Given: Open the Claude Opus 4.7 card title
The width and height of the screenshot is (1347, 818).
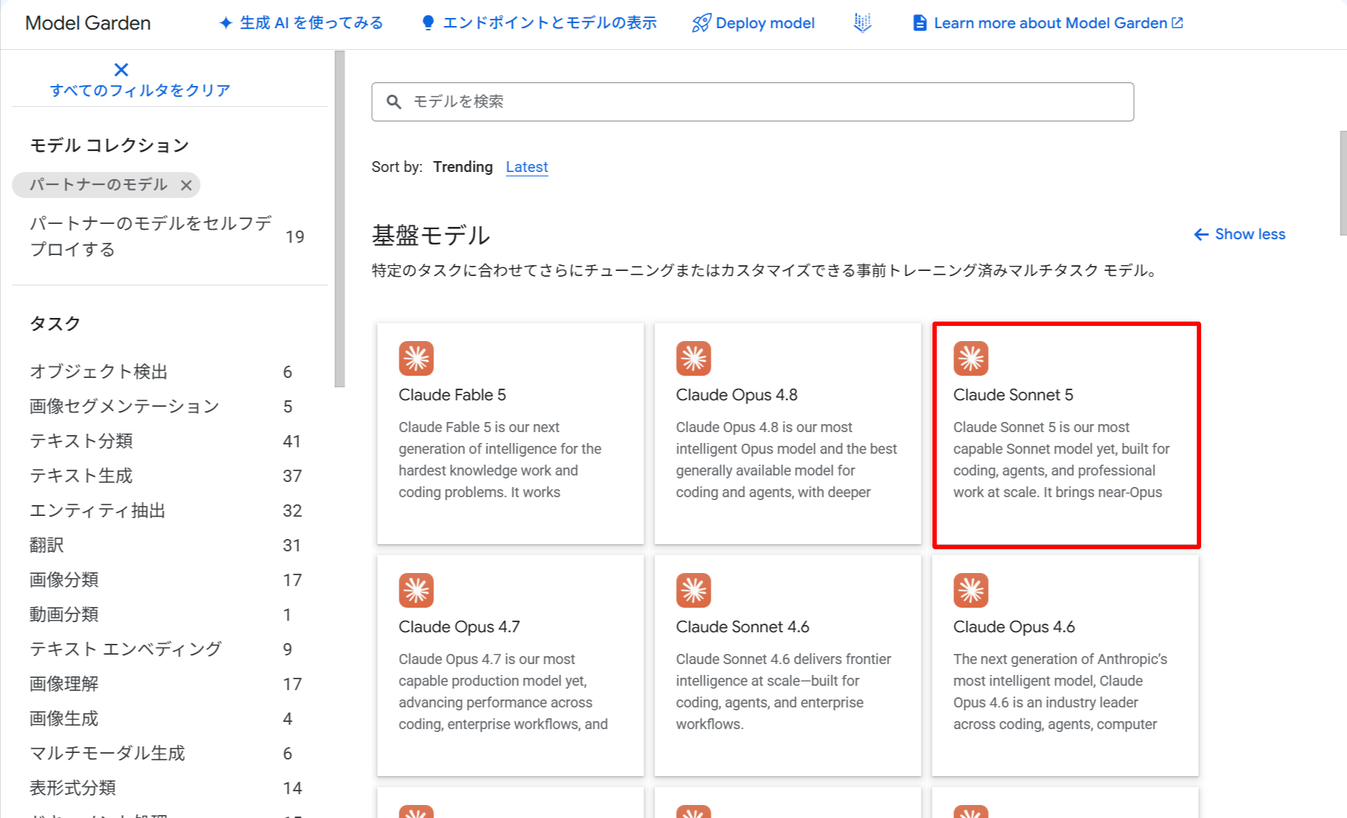Looking at the screenshot, I should (x=459, y=627).
